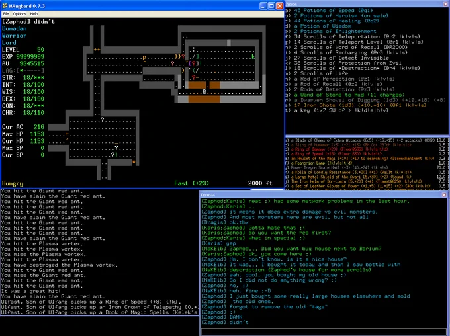450x336 pixels.
Task: Click the 2000 ft depth indicator
Action: (x=260, y=183)
